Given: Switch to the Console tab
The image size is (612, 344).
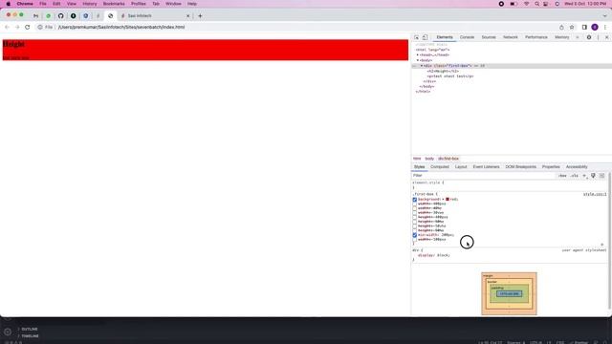Looking at the screenshot, I should [467, 37].
